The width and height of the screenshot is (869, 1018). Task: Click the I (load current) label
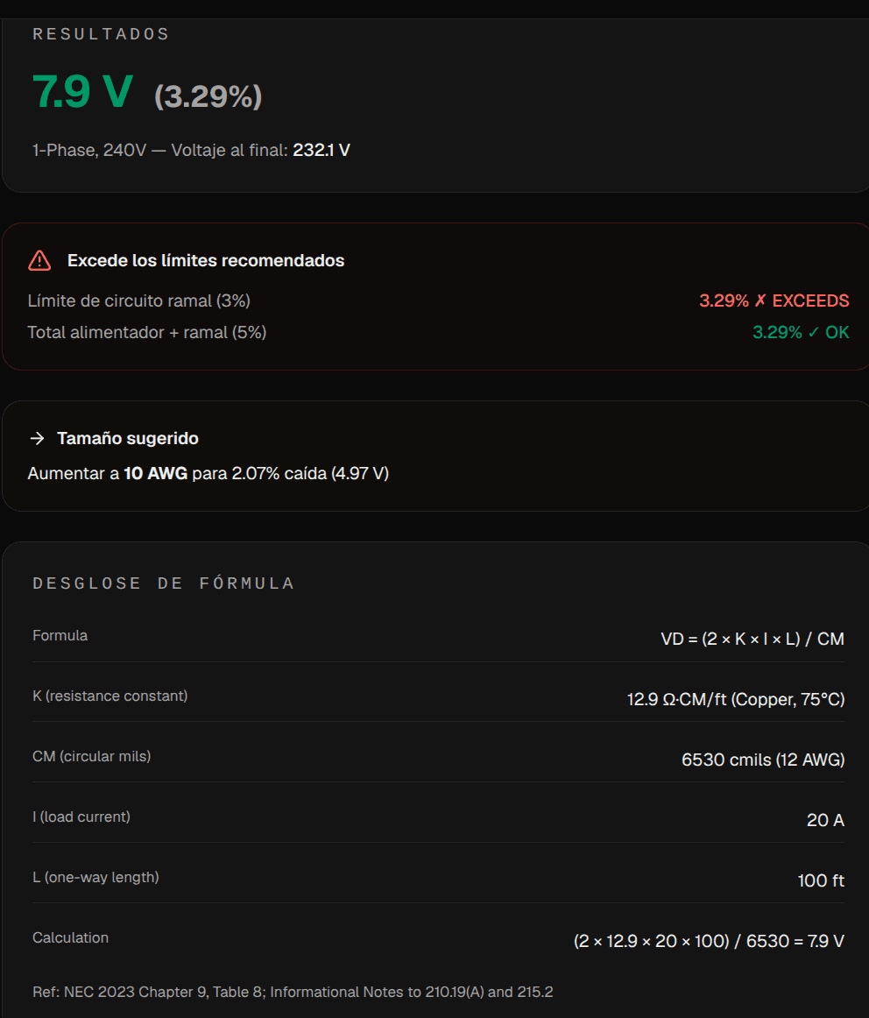[x=81, y=817]
